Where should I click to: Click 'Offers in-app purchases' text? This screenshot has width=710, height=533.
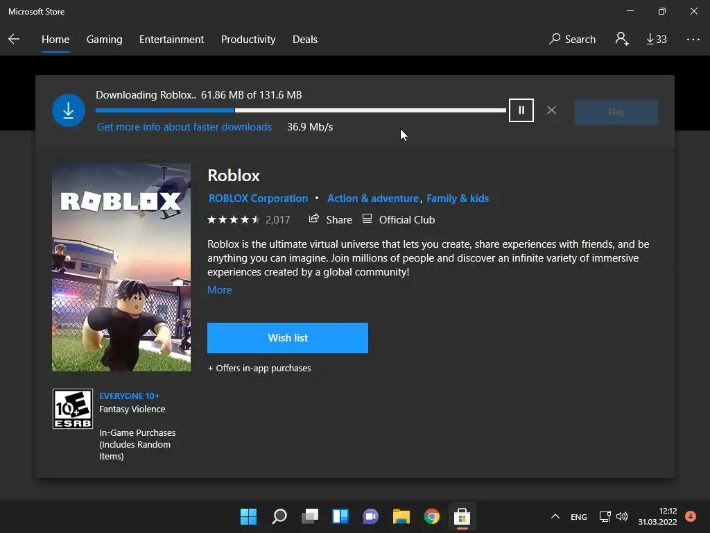coord(259,368)
